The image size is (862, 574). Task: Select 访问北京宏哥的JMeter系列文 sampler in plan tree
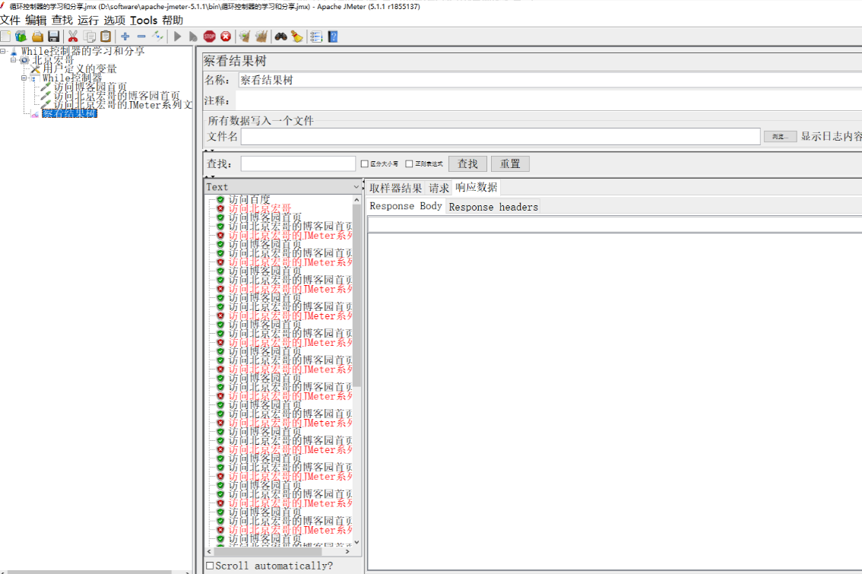coord(122,104)
